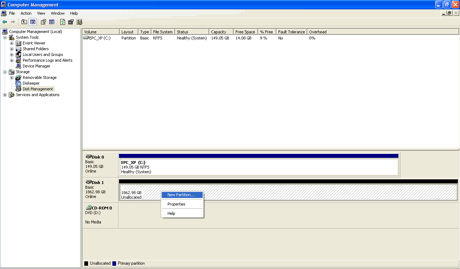Click the Disk 1 drive icon
This screenshot has width=460, height=269.
(x=88, y=182)
